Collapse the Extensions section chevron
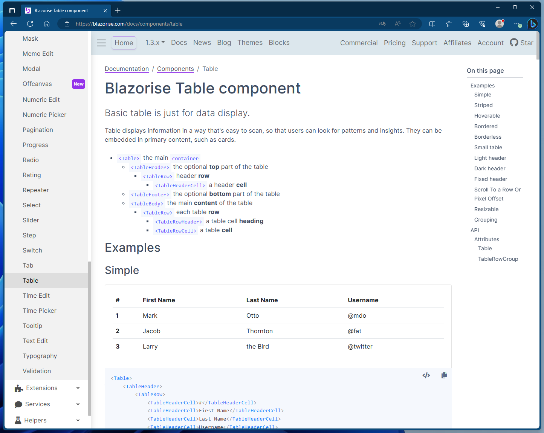The image size is (544, 433). click(78, 388)
